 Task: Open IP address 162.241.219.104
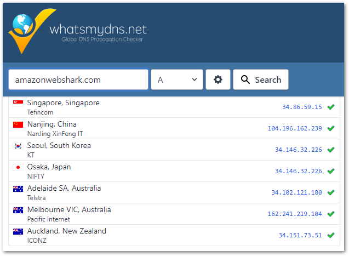click(x=295, y=214)
